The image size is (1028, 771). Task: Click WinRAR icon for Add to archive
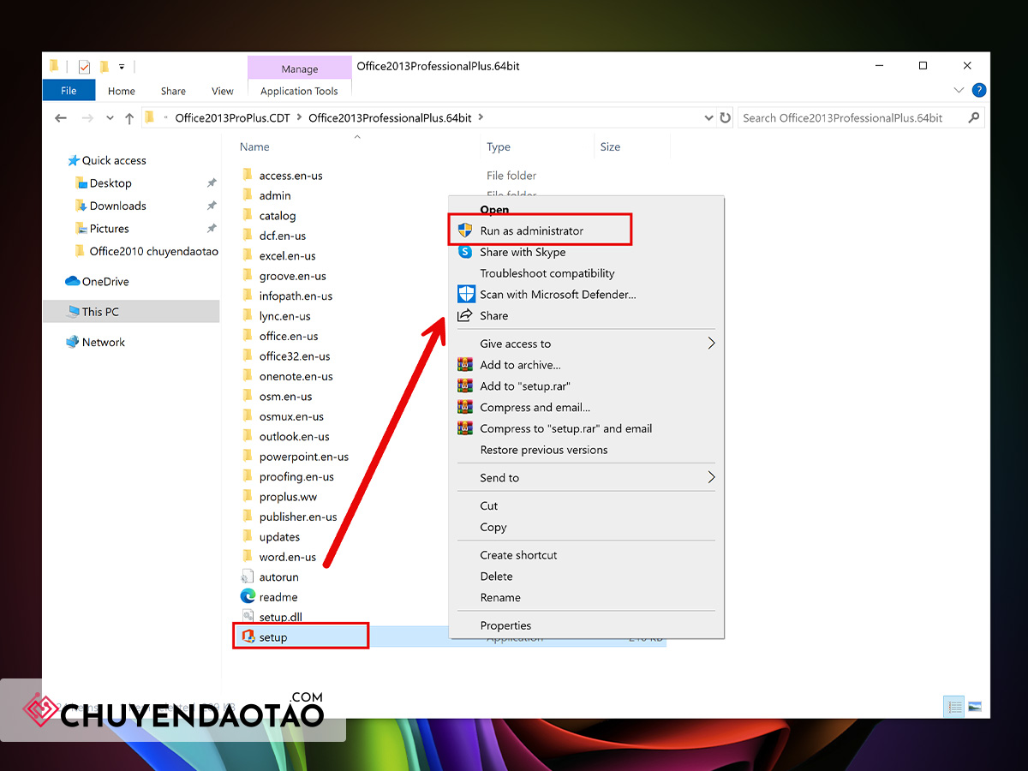[x=465, y=365]
